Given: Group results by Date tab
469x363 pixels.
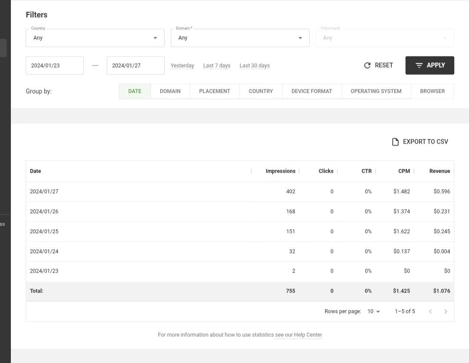Looking at the screenshot, I should (135, 91).
